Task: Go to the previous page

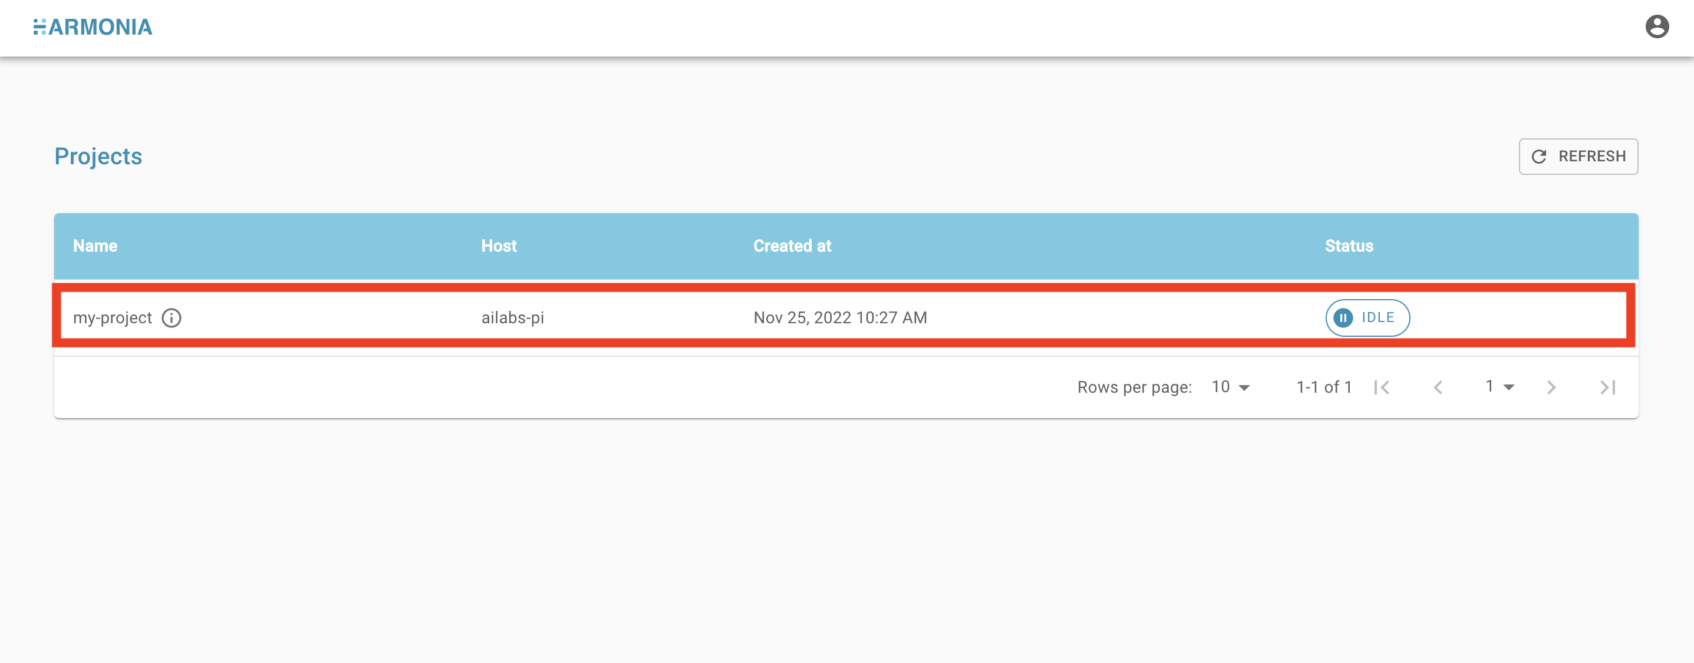Action: [x=1438, y=387]
